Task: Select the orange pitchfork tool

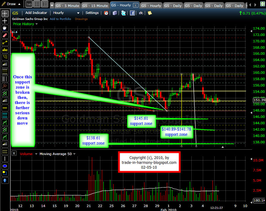Action: [5, 86]
